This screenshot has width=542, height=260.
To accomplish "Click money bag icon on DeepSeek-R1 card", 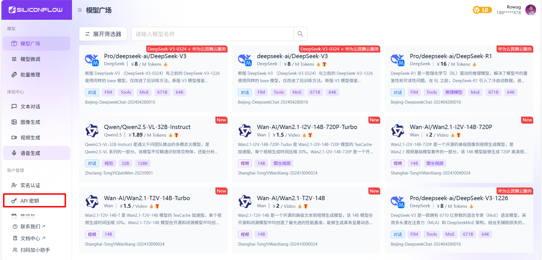I will [x=475, y=64].
